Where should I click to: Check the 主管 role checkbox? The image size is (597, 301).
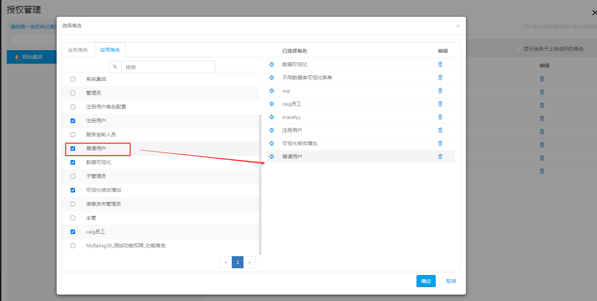coord(73,218)
